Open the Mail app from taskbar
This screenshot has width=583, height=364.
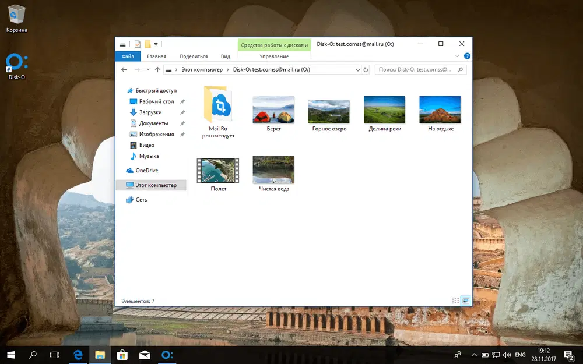click(x=145, y=355)
